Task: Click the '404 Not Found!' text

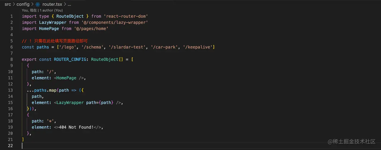Action: pyautogui.click(x=76, y=127)
